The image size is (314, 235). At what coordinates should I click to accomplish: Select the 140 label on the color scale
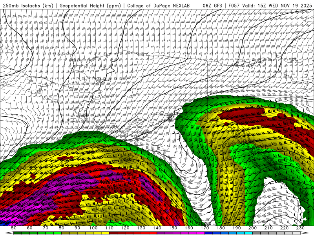tap(157, 228)
